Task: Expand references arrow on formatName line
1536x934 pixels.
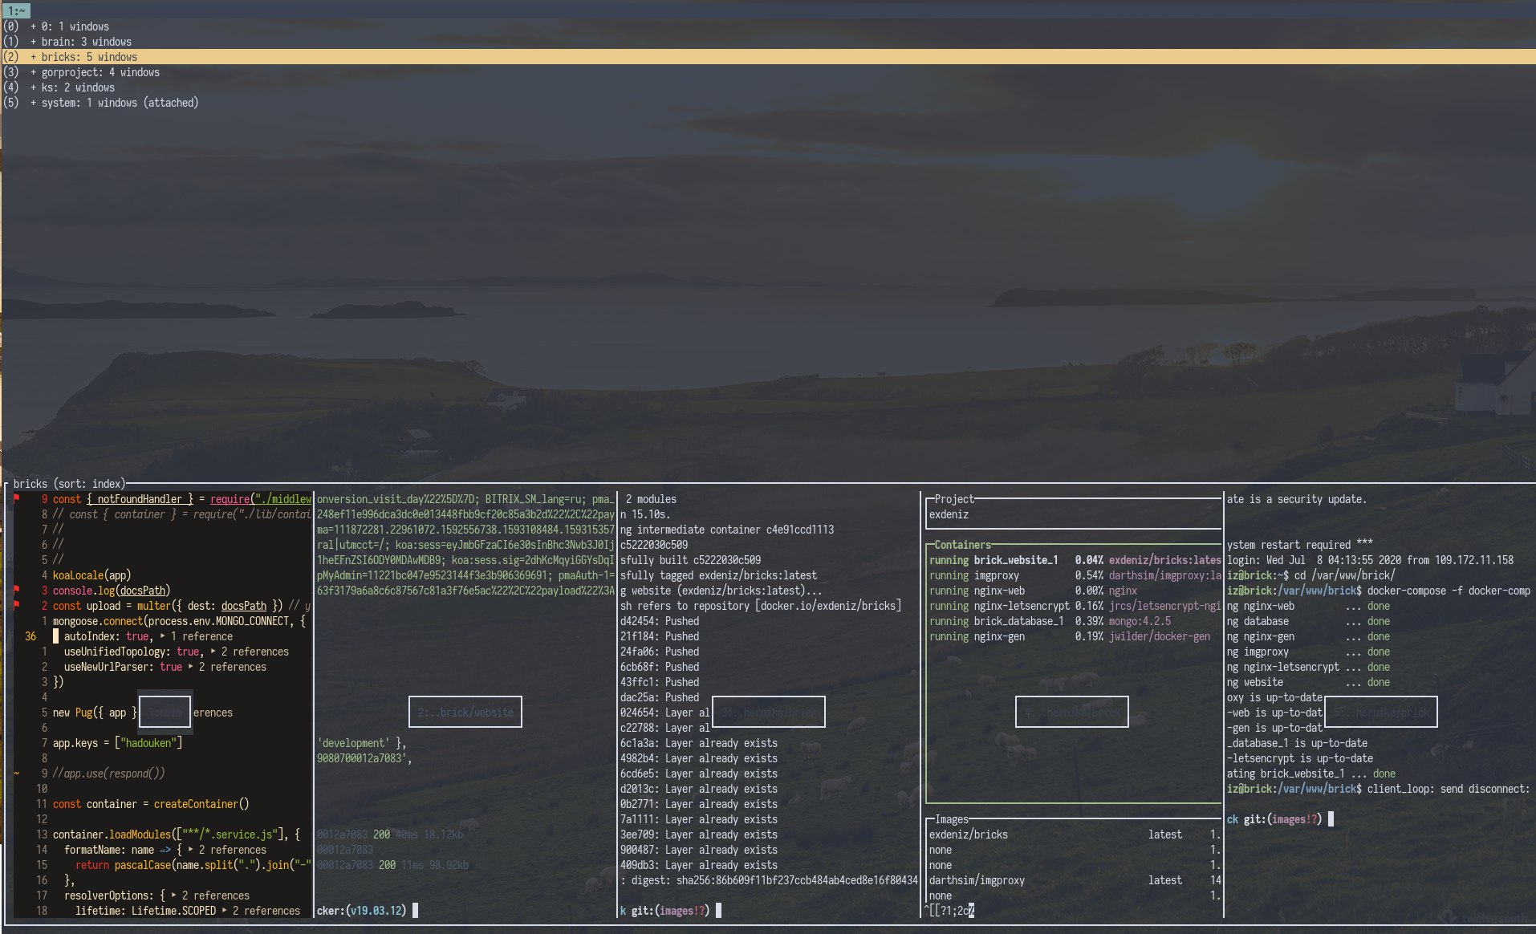Action: 191,850
